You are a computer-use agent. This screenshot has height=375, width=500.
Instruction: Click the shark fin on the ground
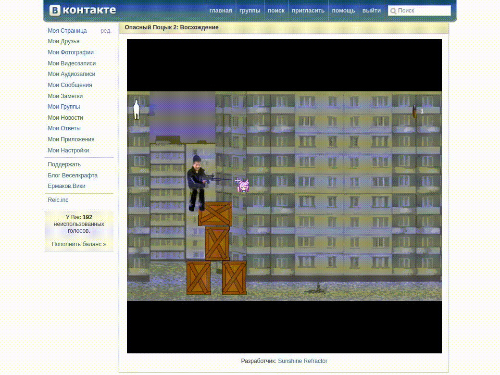[x=316, y=288]
